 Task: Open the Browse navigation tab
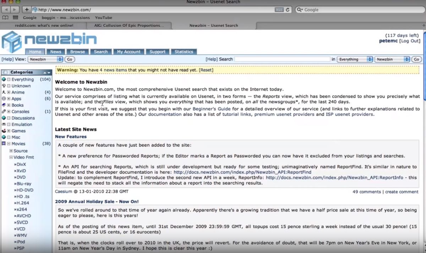77,51
